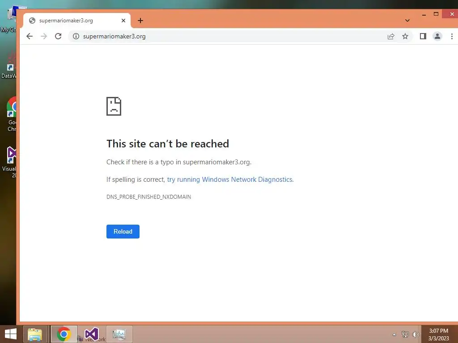Expand the tab search chevron
The height and width of the screenshot is (343, 458).
pos(407,21)
